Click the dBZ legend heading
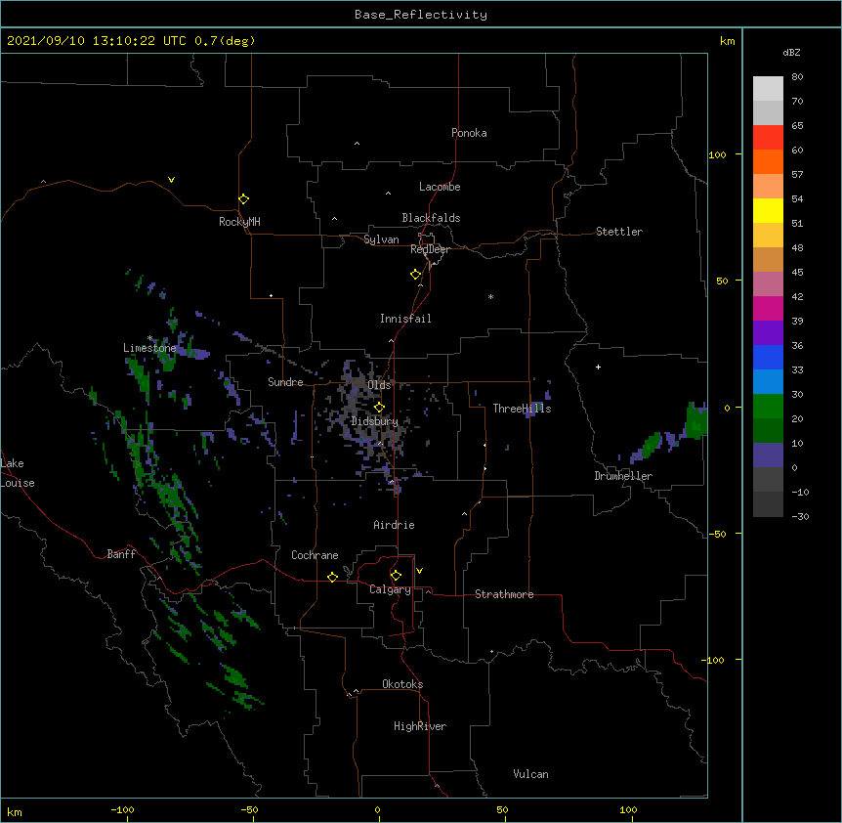 791,53
